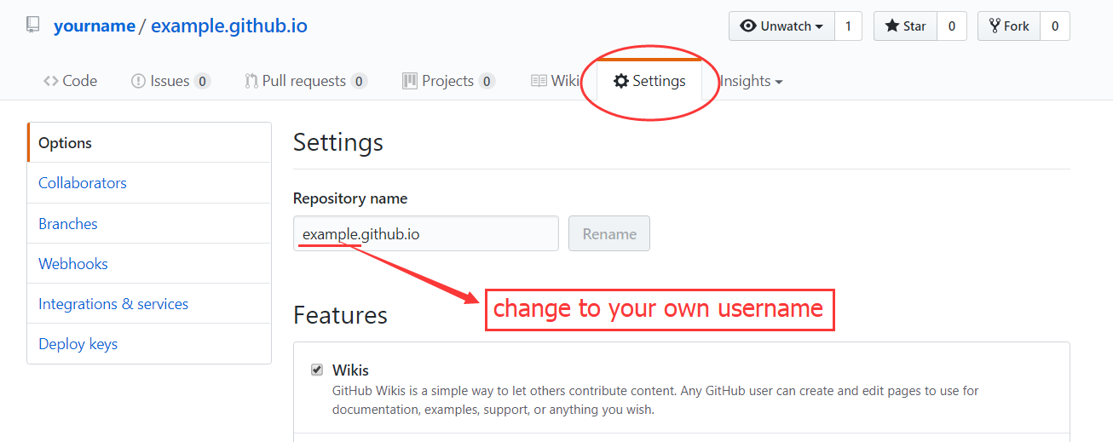Switch to the Issues tab

170,81
